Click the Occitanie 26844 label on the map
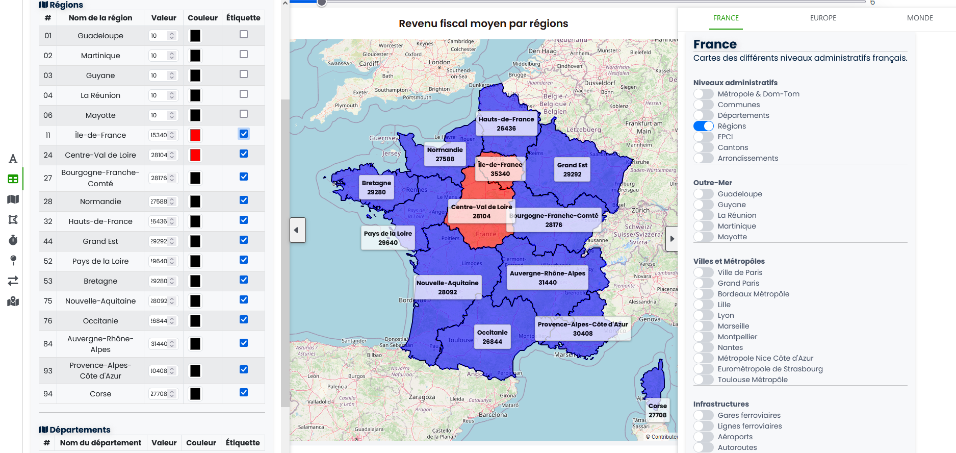956x453 pixels. click(492, 337)
